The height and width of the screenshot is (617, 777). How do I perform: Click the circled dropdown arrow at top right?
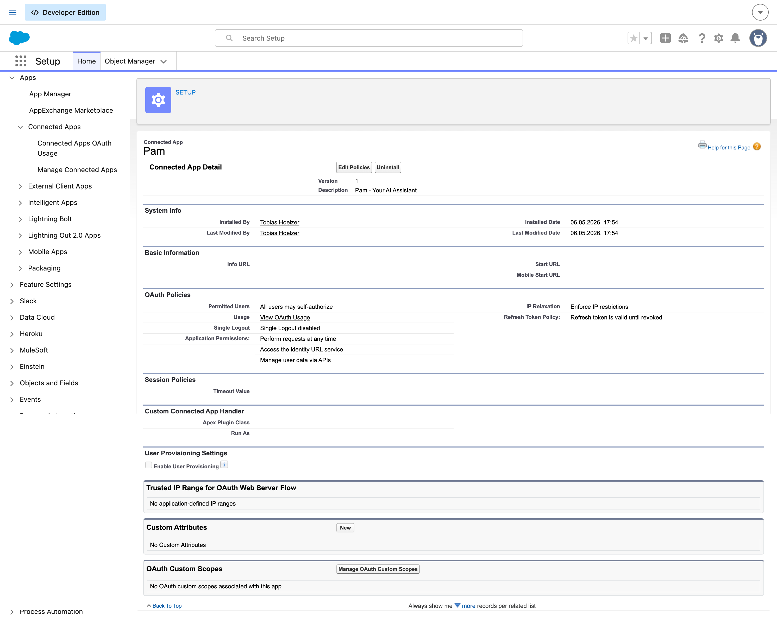pyautogui.click(x=760, y=12)
